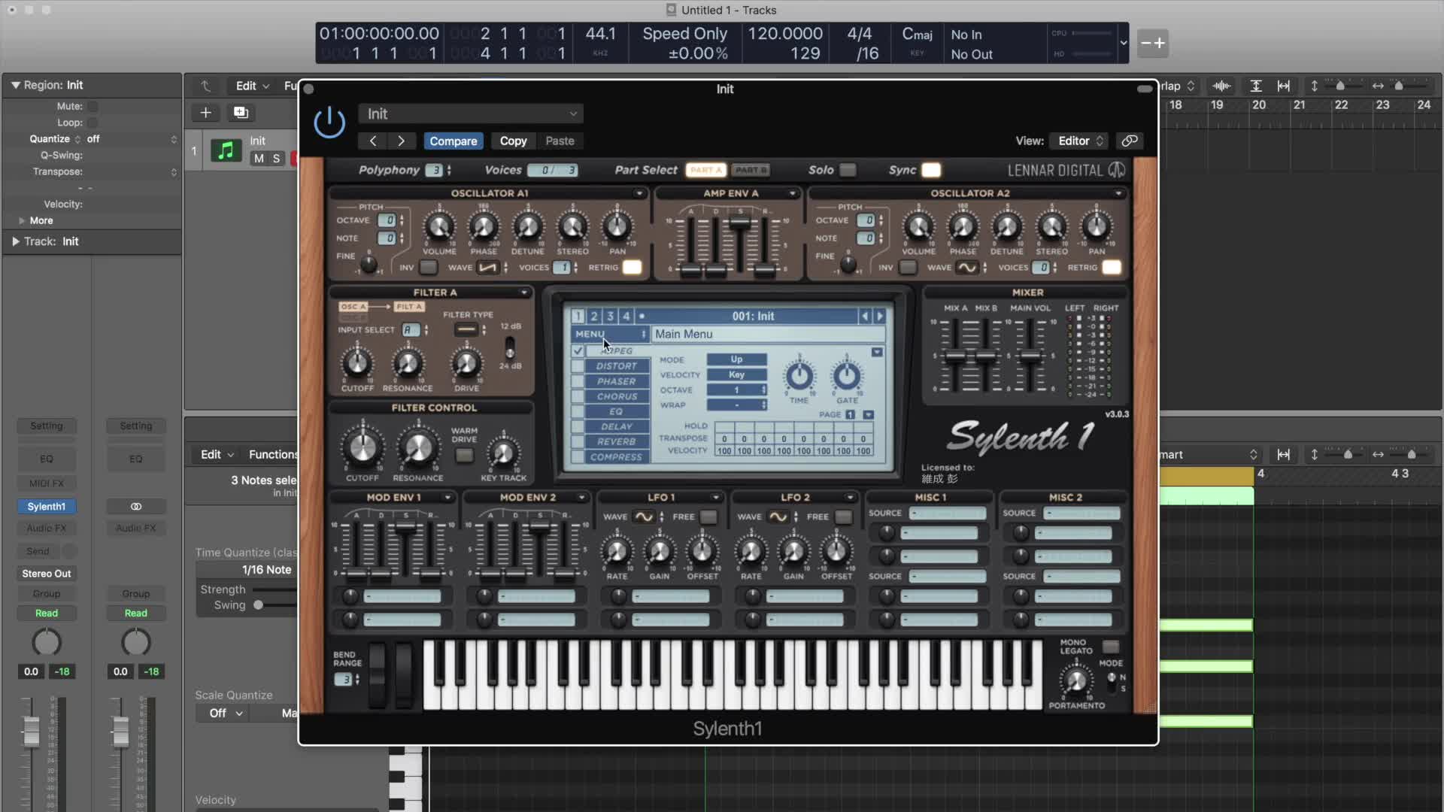Toggle the ARPEG effect checkbox
Viewport: 1444px width, 812px height.
click(x=578, y=351)
